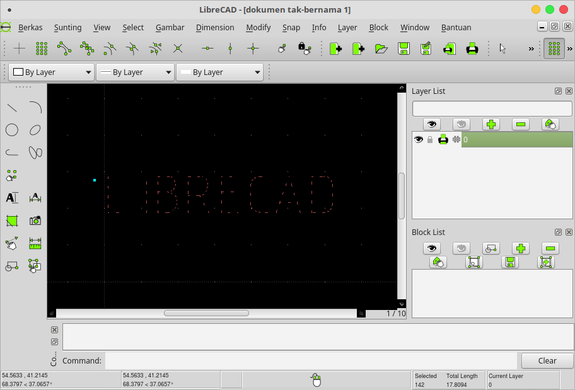Image resolution: width=575 pixels, height=390 pixels.
Task: Edit layer attributes button
Action: coord(550,124)
